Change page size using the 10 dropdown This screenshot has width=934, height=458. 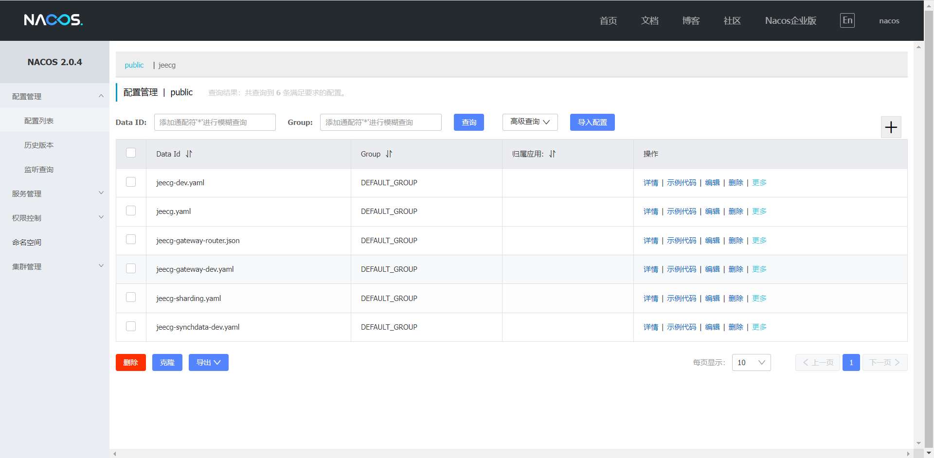coord(751,362)
